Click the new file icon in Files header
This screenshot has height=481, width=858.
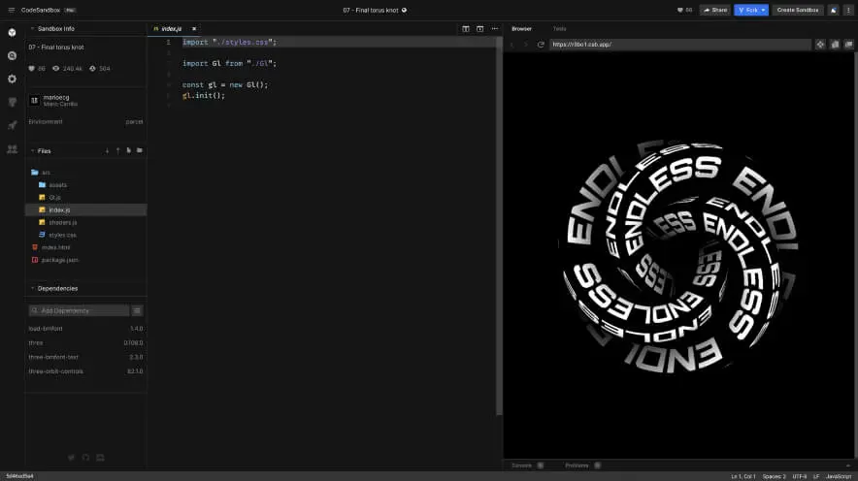(x=129, y=150)
